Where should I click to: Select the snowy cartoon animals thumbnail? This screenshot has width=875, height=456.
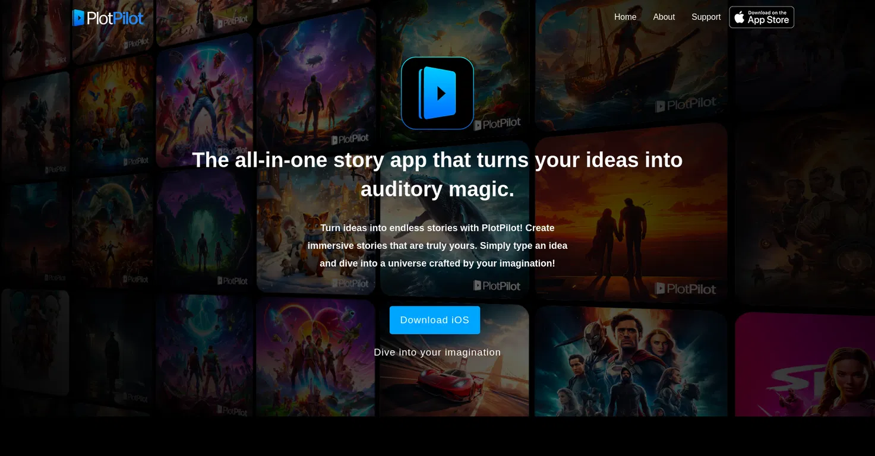pos(316,232)
